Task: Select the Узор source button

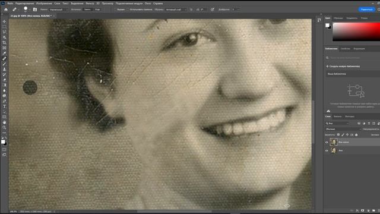Action: [x=97, y=10]
